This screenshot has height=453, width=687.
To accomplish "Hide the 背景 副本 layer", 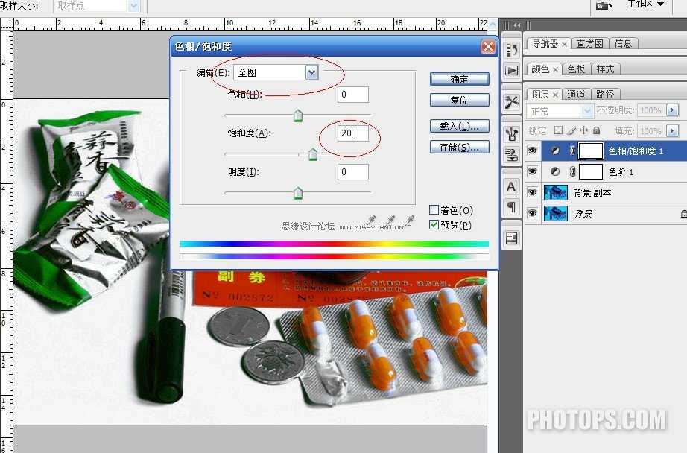I will 532,192.
